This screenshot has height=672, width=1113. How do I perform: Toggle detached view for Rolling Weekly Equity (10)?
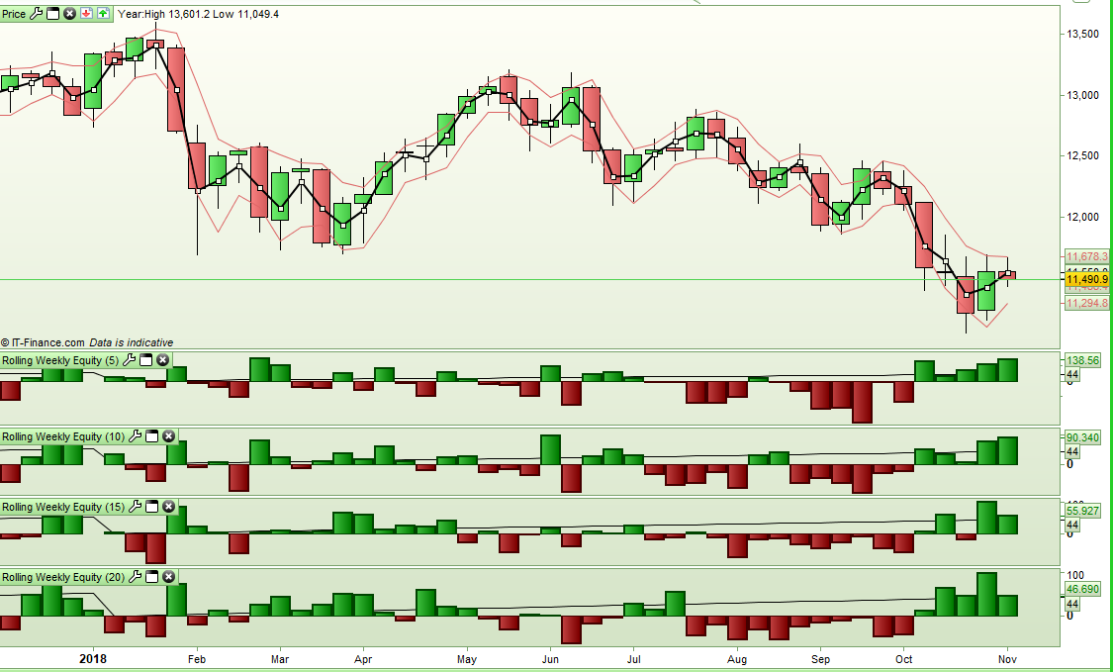point(150,436)
